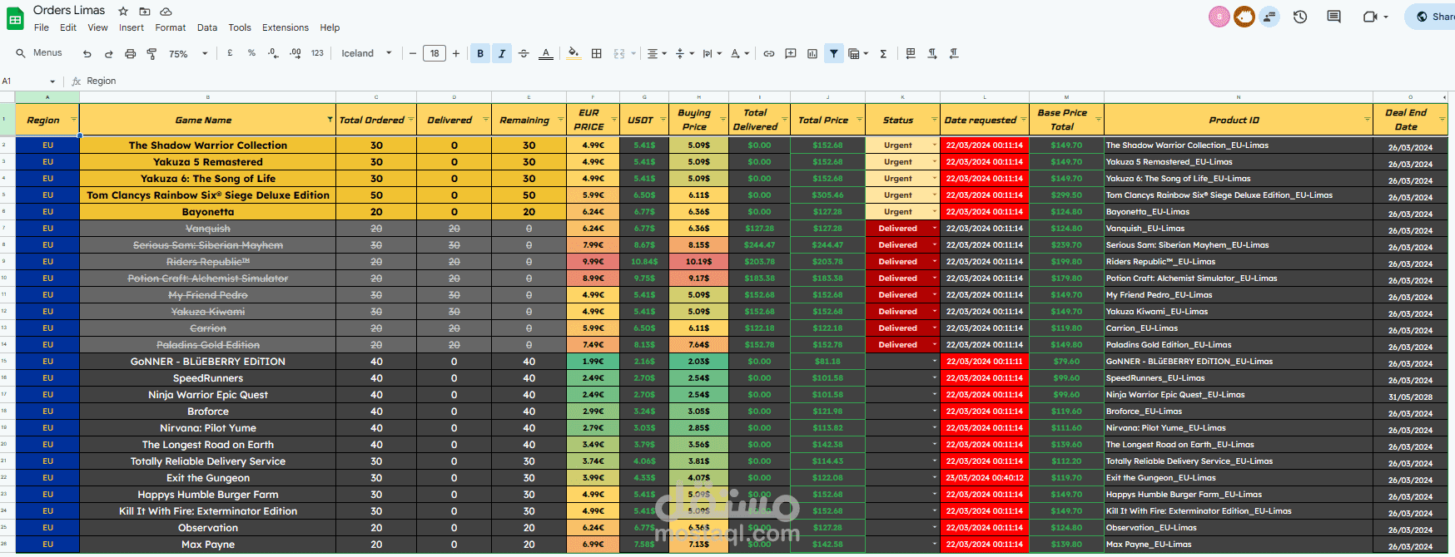Open the Edit menu

coord(68,27)
